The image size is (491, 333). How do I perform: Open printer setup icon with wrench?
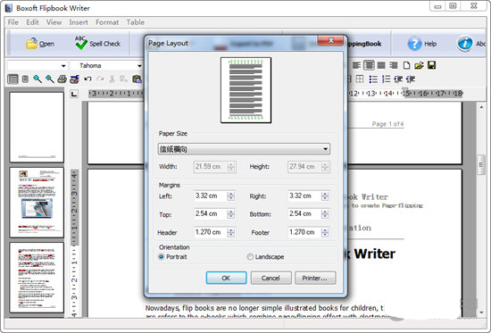pos(74,79)
